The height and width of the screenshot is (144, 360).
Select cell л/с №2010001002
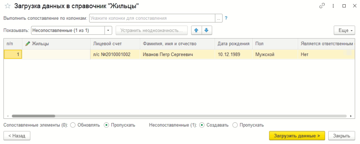115,55
